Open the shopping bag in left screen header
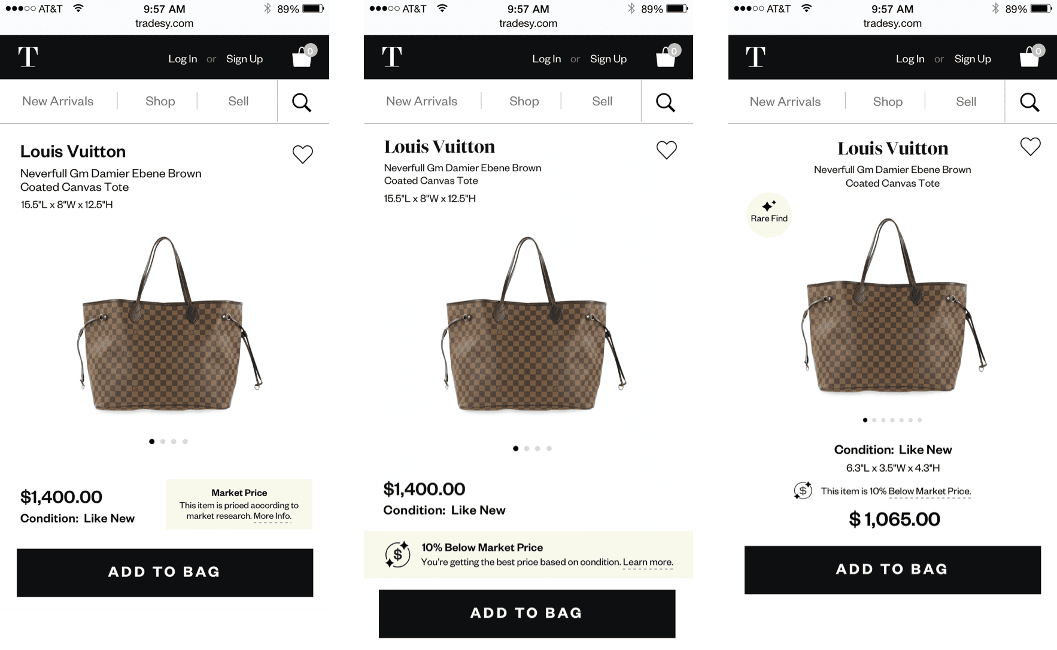 [303, 56]
